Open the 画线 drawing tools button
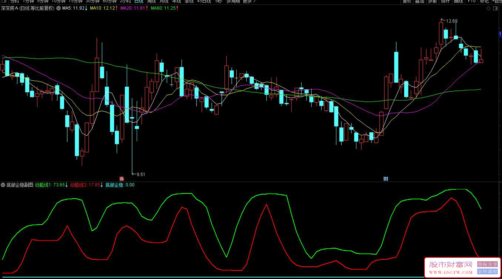 pyautogui.click(x=458, y=2)
